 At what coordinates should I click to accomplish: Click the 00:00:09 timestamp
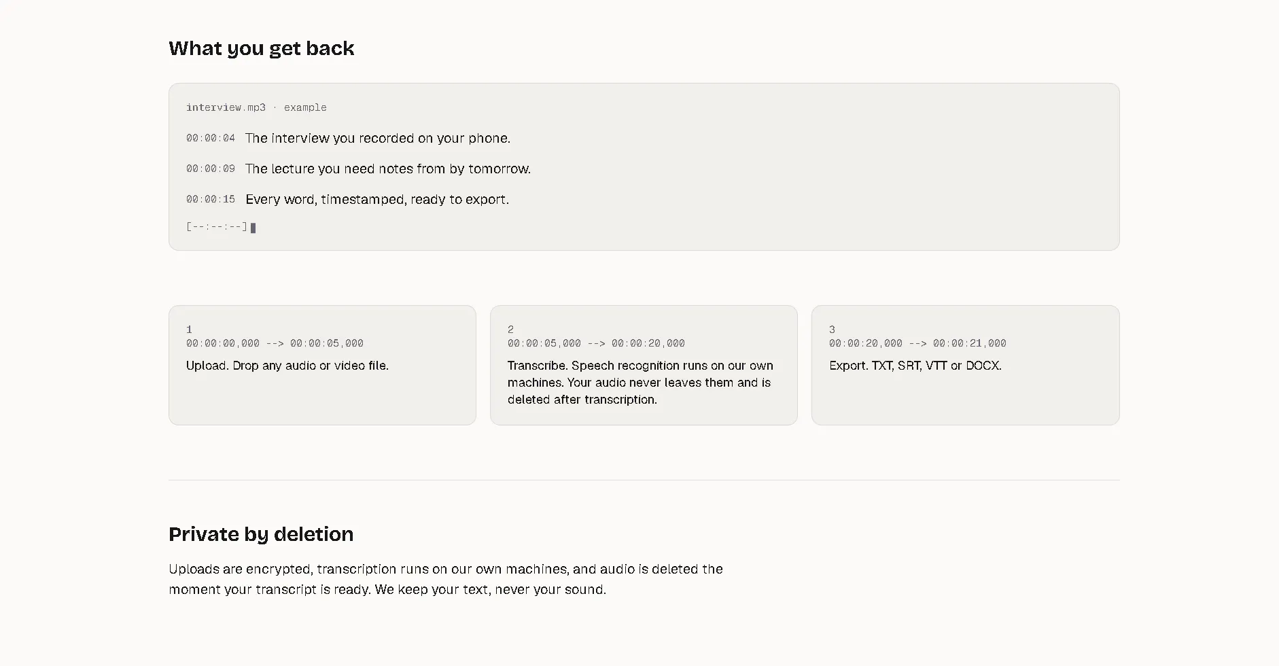point(211,169)
